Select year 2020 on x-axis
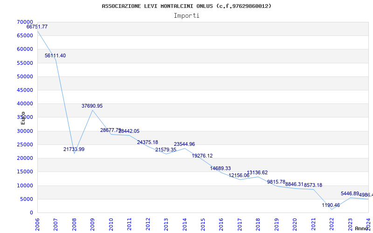 (295, 224)
